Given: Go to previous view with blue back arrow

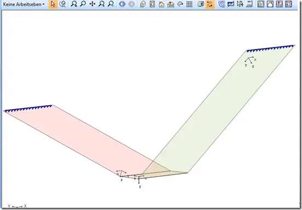Looking at the screenshot, I should (x=122, y=4).
